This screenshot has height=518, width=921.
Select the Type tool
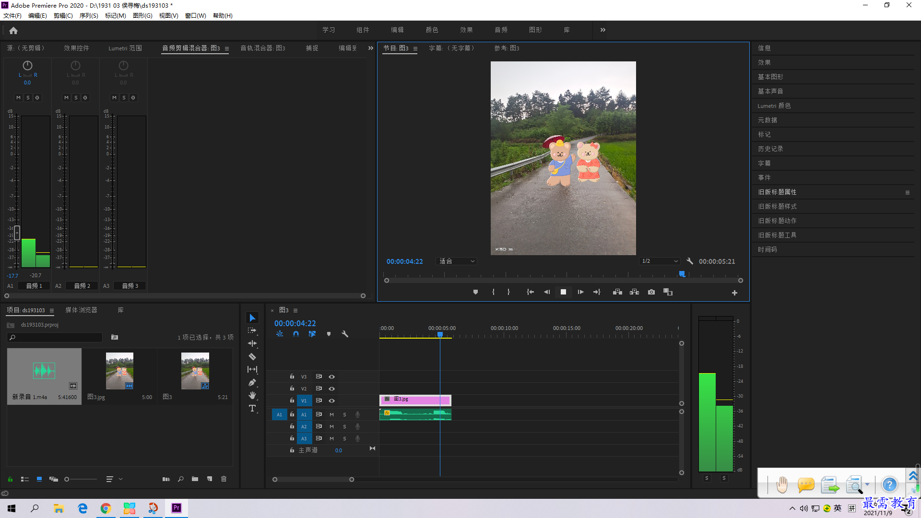(252, 408)
